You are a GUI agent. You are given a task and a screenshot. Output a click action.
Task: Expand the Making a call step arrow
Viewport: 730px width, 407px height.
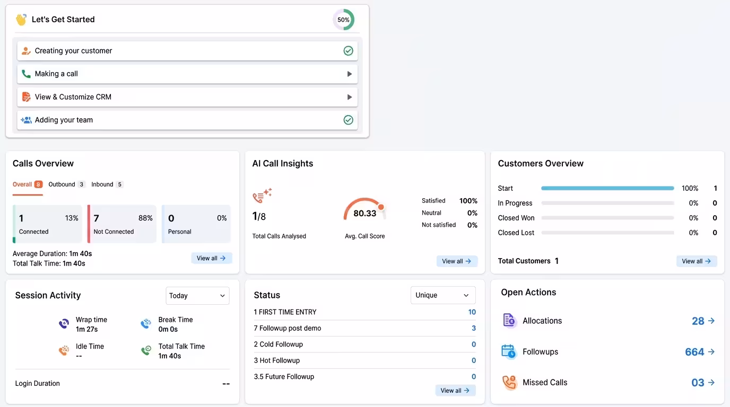pyautogui.click(x=349, y=74)
